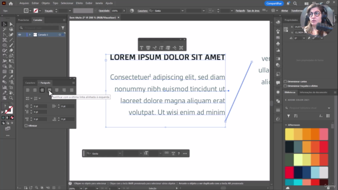Screen dimensions: 338x190
Task: Select the Touch Type tool in floating panel
Action: click(181, 48)
